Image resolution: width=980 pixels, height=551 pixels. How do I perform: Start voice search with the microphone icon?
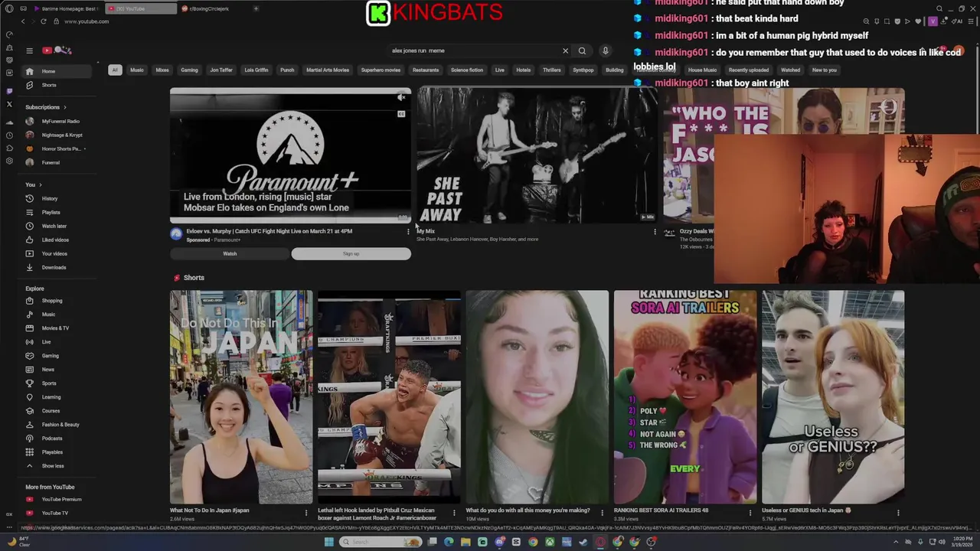point(605,51)
